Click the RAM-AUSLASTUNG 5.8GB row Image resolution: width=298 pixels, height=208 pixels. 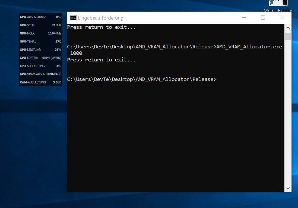click(40, 82)
